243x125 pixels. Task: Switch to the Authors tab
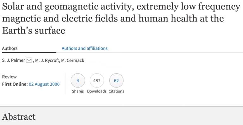(10, 48)
